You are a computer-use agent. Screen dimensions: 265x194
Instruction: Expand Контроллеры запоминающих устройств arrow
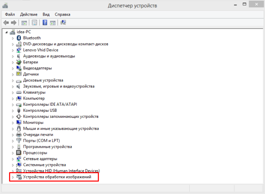[x=13, y=117]
